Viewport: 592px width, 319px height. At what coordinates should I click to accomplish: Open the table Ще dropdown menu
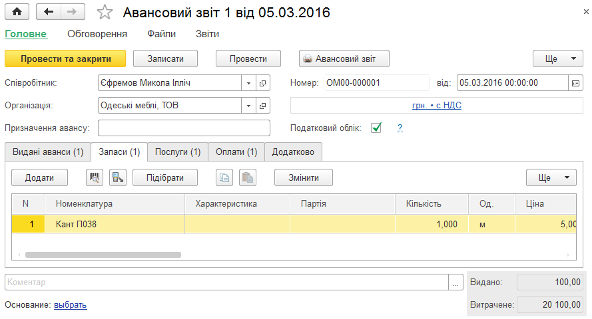(x=551, y=177)
